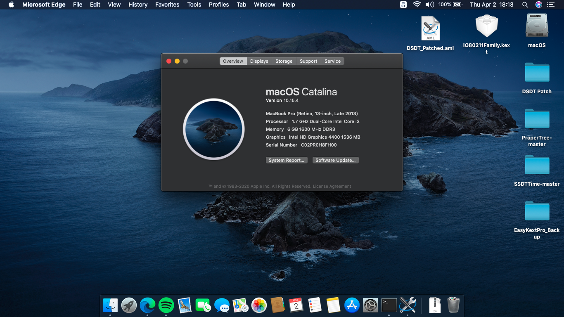Open the battery status menu
564x317 pixels.
450,5
